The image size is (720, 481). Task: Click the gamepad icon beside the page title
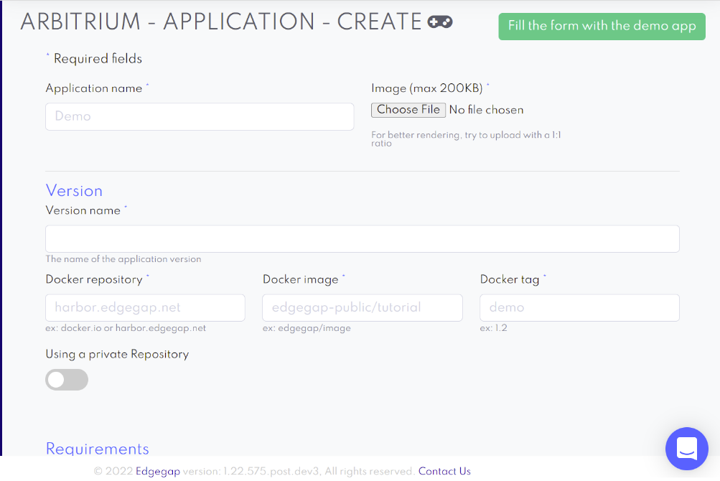tap(440, 22)
